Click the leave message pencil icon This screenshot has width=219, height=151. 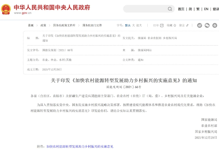pos(187,25)
